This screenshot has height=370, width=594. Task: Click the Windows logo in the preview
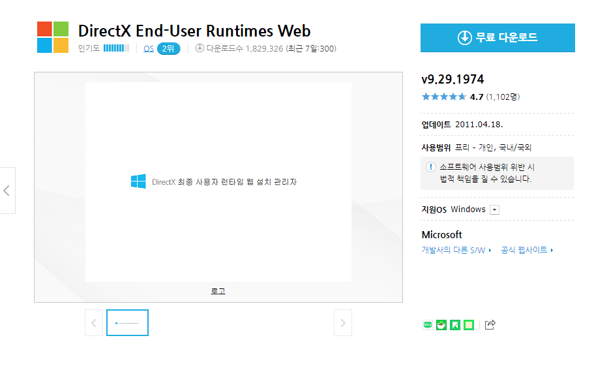tap(138, 181)
